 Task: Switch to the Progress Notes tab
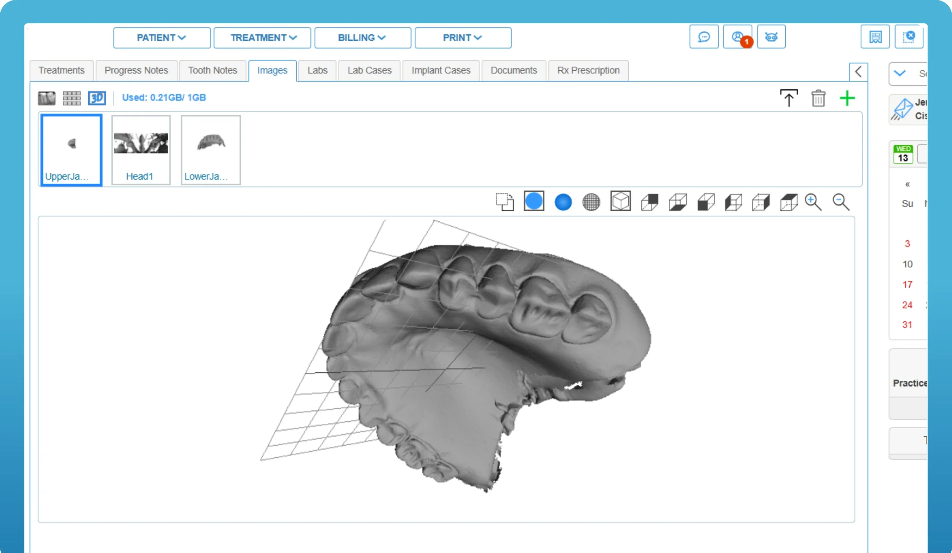point(136,70)
